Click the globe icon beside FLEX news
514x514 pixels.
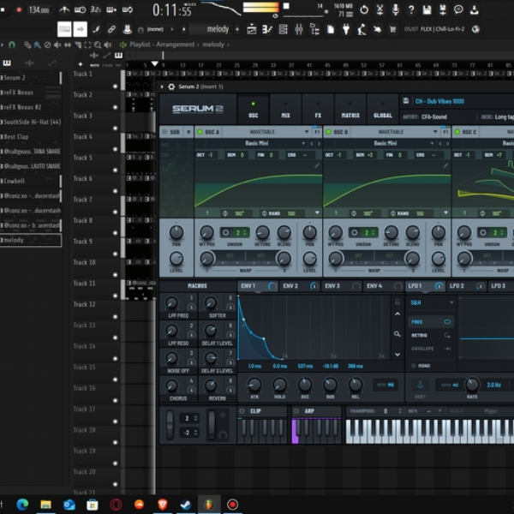point(475,29)
